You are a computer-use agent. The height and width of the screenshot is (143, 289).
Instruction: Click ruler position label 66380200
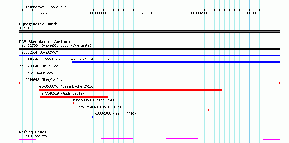click(x=199, y=13)
